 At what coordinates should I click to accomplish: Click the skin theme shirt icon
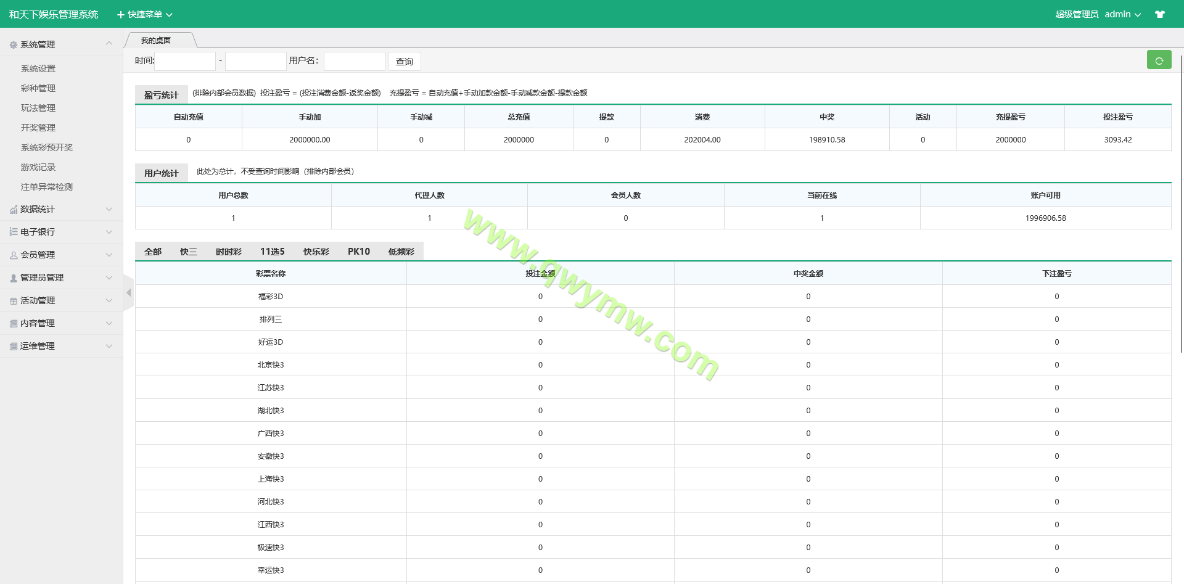click(x=1160, y=14)
